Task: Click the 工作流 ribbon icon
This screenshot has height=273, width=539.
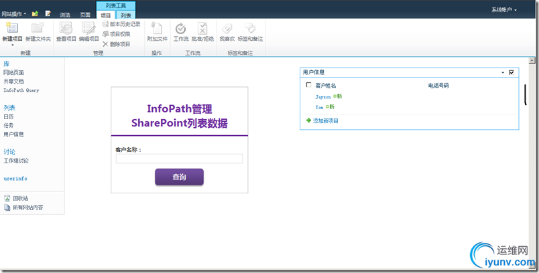Action: (180, 28)
